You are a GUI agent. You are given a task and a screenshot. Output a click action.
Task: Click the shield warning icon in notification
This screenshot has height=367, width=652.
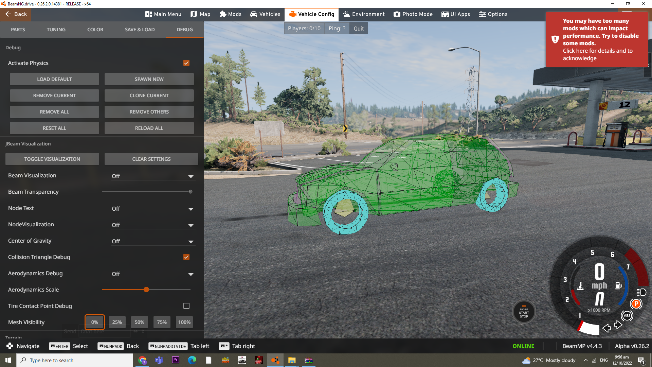point(555,39)
